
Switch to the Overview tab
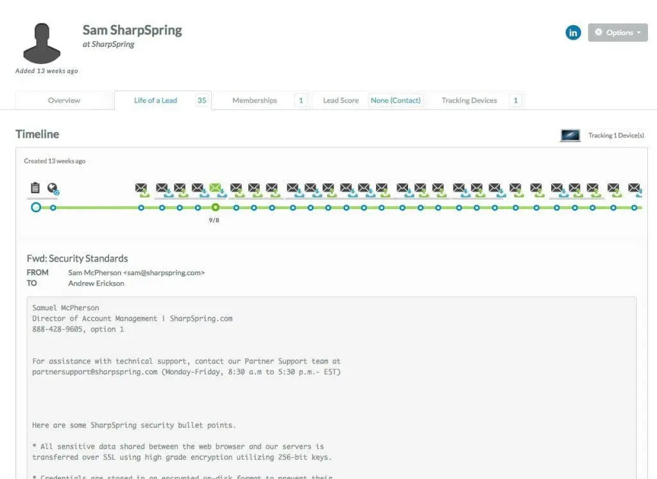pyautogui.click(x=64, y=101)
